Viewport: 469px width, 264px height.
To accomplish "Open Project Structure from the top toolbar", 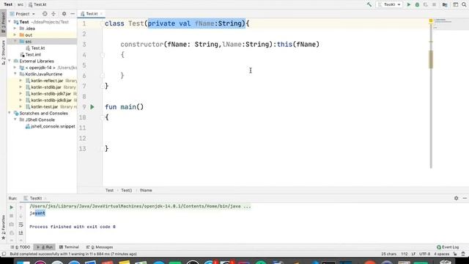I will [x=445, y=4].
